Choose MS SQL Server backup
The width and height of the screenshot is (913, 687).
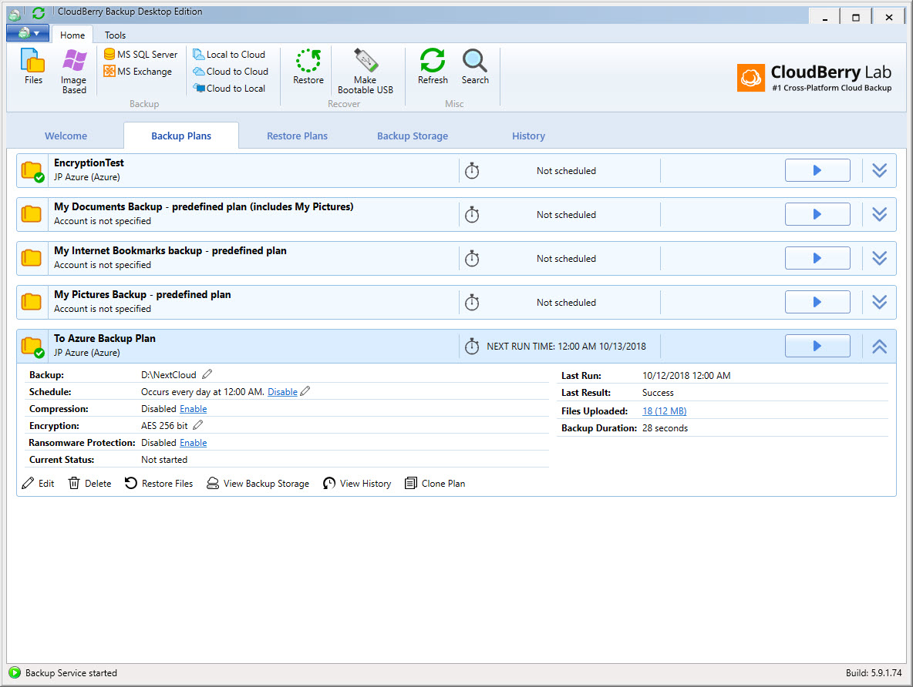pos(140,54)
